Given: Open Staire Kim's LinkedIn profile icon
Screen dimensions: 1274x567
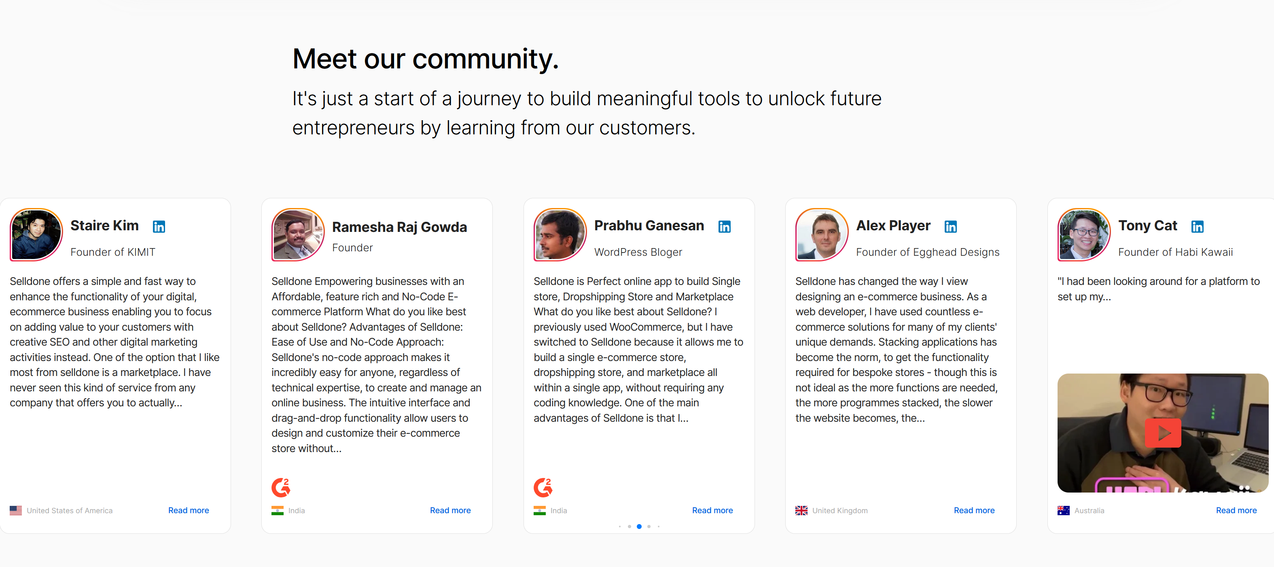Looking at the screenshot, I should click(159, 227).
